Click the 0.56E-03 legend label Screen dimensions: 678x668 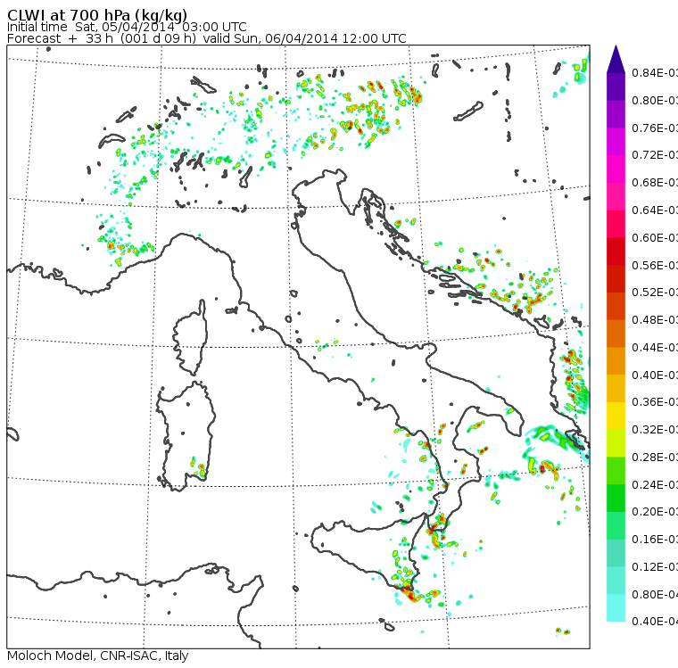(x=655, y=265)
